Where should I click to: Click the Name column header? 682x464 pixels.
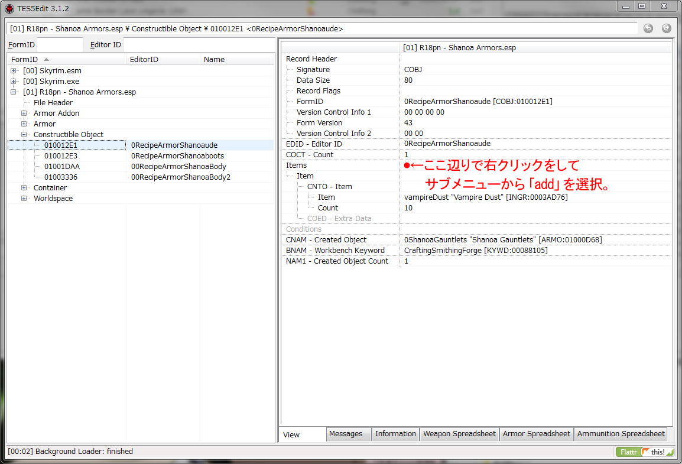(238, 60)
